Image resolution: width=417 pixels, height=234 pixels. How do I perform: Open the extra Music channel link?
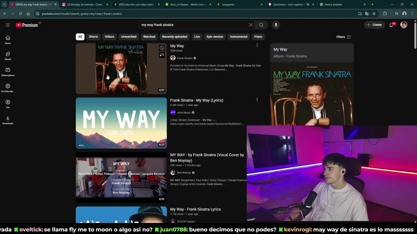[x=184, y=112]
